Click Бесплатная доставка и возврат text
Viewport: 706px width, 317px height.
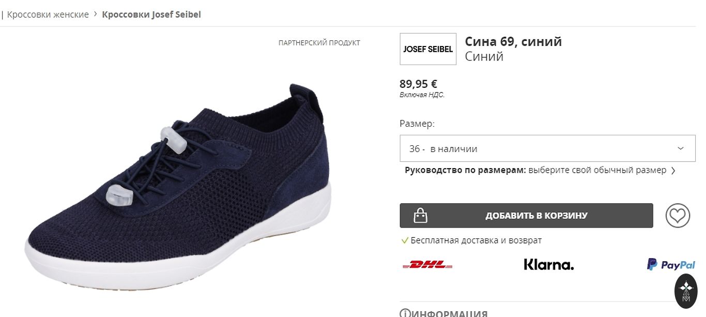[476, 240]
